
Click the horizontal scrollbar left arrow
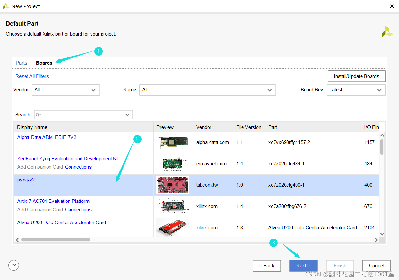pos(17,240)
